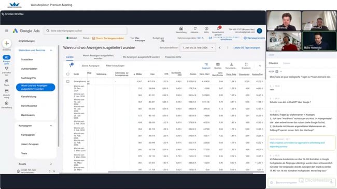Open Empfehlungen in sidebar
Image resolution: width=337 pixels, height=189 pixels.
click(26, 41)
